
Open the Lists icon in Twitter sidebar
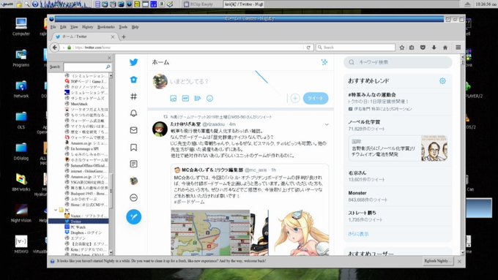[134, 164]
